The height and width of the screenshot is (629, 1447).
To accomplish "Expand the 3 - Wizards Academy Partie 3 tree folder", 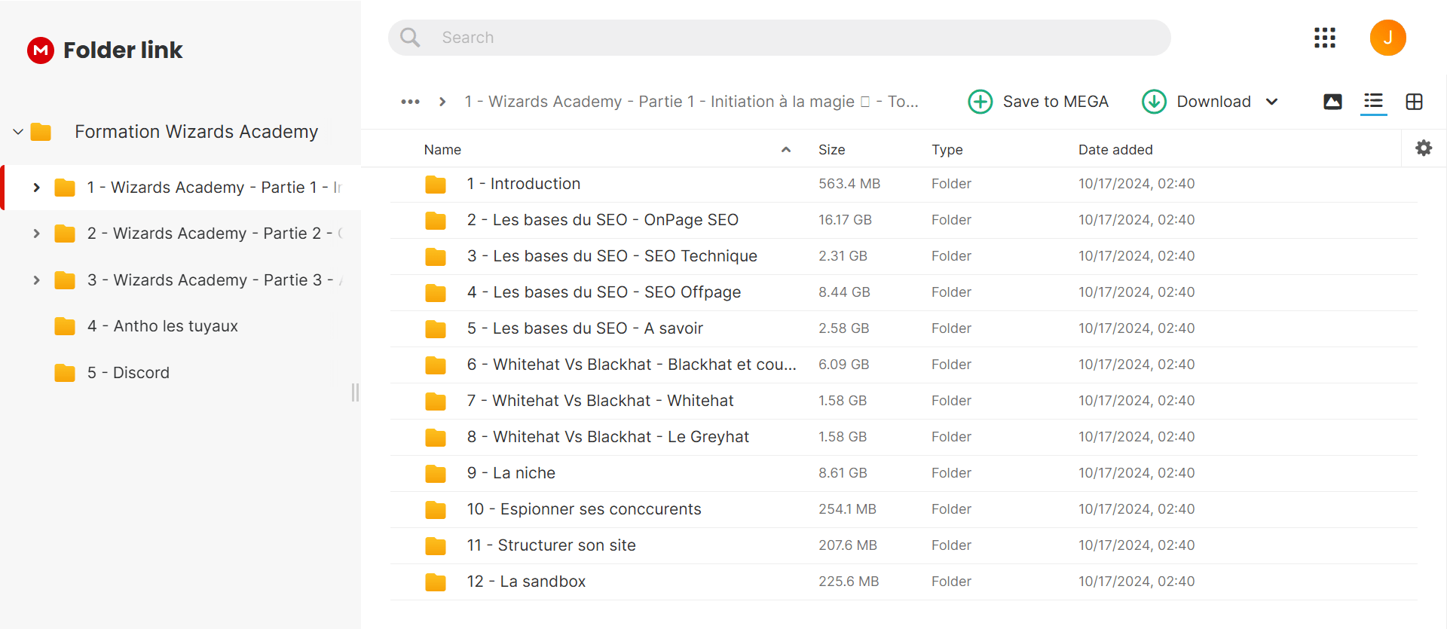I will 36,280.
